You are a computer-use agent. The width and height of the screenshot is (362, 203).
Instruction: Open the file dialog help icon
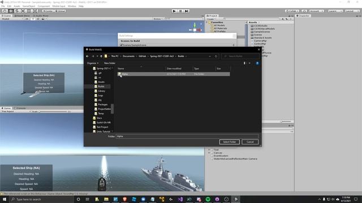257,63
